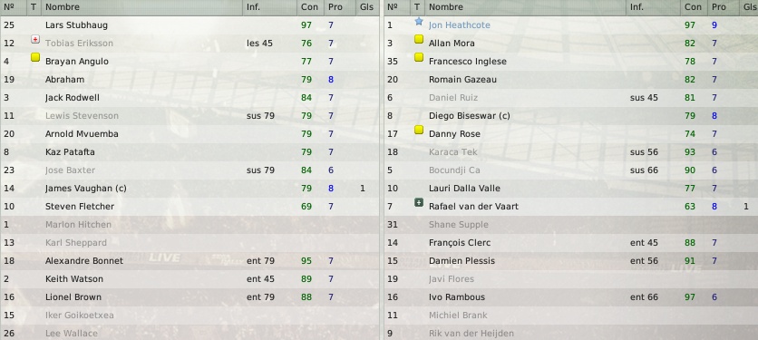Click Rafael van der Vaart's green status icon
The height and width of the screenshot is (340, 758).
[x=419, y=203]
